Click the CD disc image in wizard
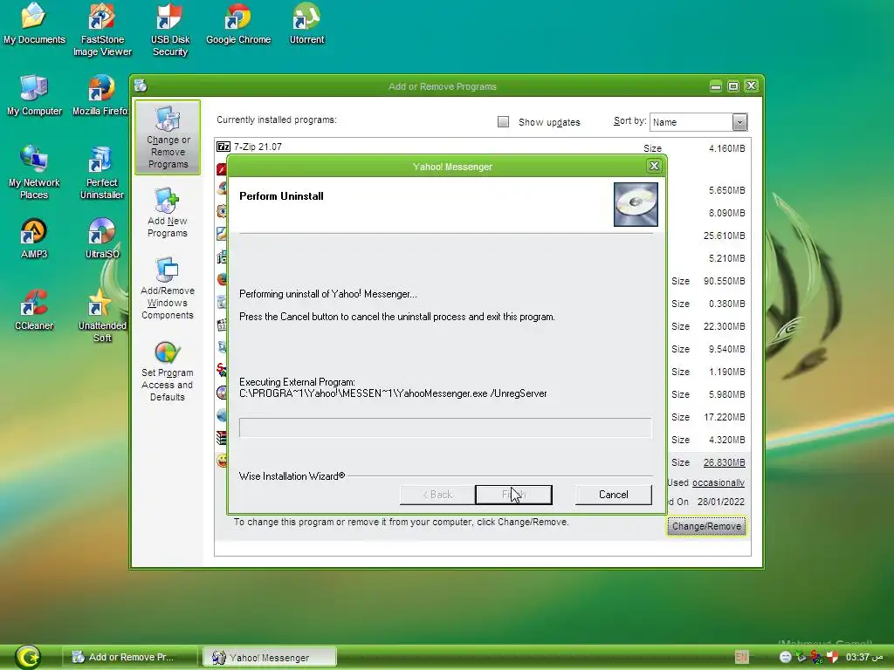Screen dimensions: 894x670 (x=636, y=204)
